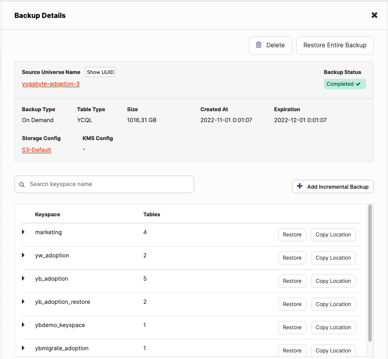The image size is (388, 359).
Task: Expand the yb_adoption_restore keyspace row
Action: (23, 302)
